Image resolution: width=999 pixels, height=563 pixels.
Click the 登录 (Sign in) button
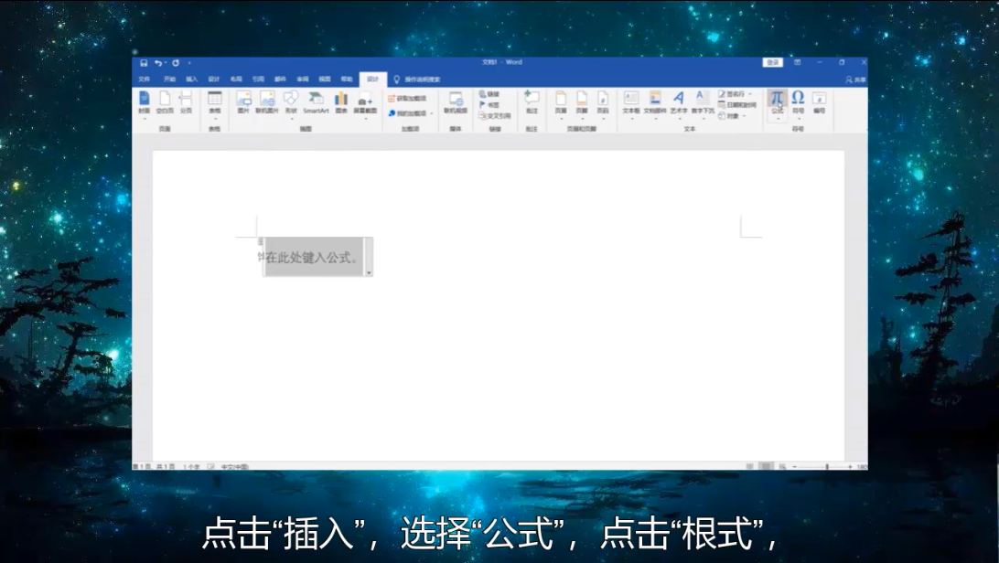(x=773, y=63)
